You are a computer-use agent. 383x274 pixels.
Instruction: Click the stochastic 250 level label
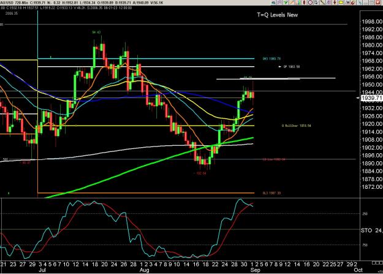(365, 214)
